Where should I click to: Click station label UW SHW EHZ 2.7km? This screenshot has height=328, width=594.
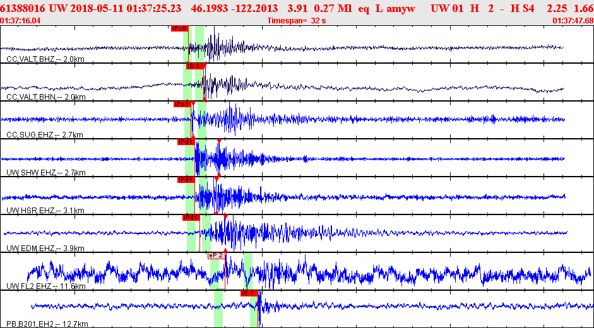click(x=46, y=173)
